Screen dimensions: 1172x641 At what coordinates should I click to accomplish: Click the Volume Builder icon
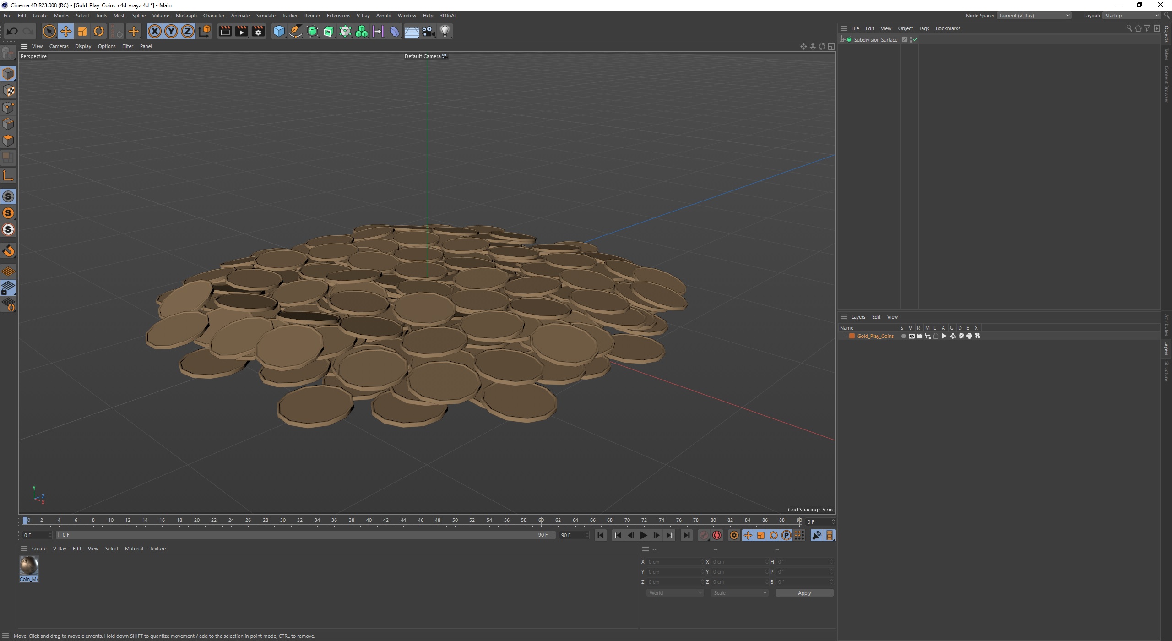point(362,31)
